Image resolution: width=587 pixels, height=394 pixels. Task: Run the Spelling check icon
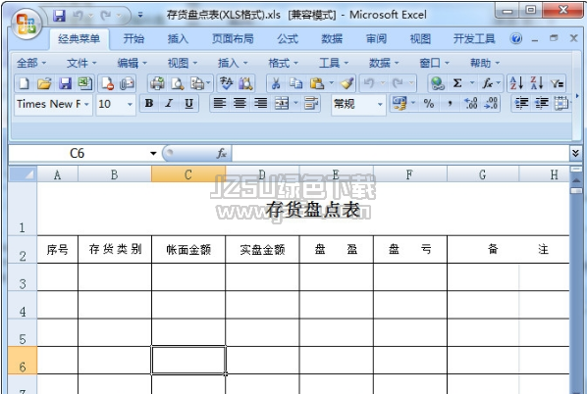[x=226, y=83]
